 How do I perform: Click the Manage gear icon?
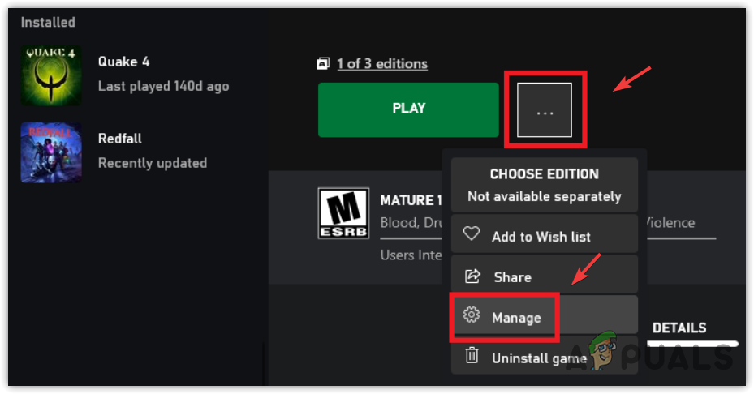(471, 316)
